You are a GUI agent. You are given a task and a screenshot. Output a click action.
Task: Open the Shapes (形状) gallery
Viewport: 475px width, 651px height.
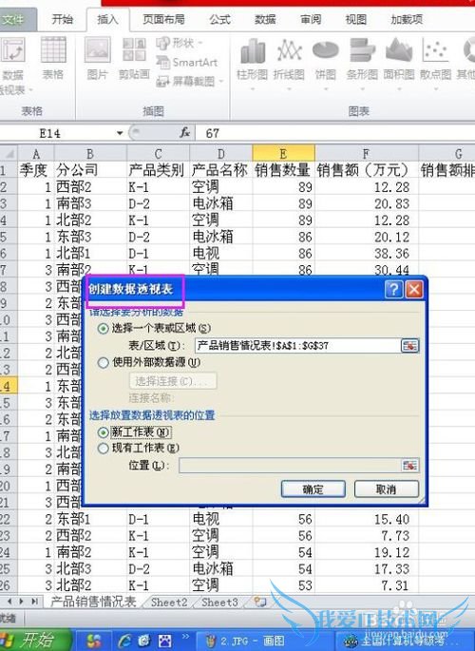tap(179, 43)
